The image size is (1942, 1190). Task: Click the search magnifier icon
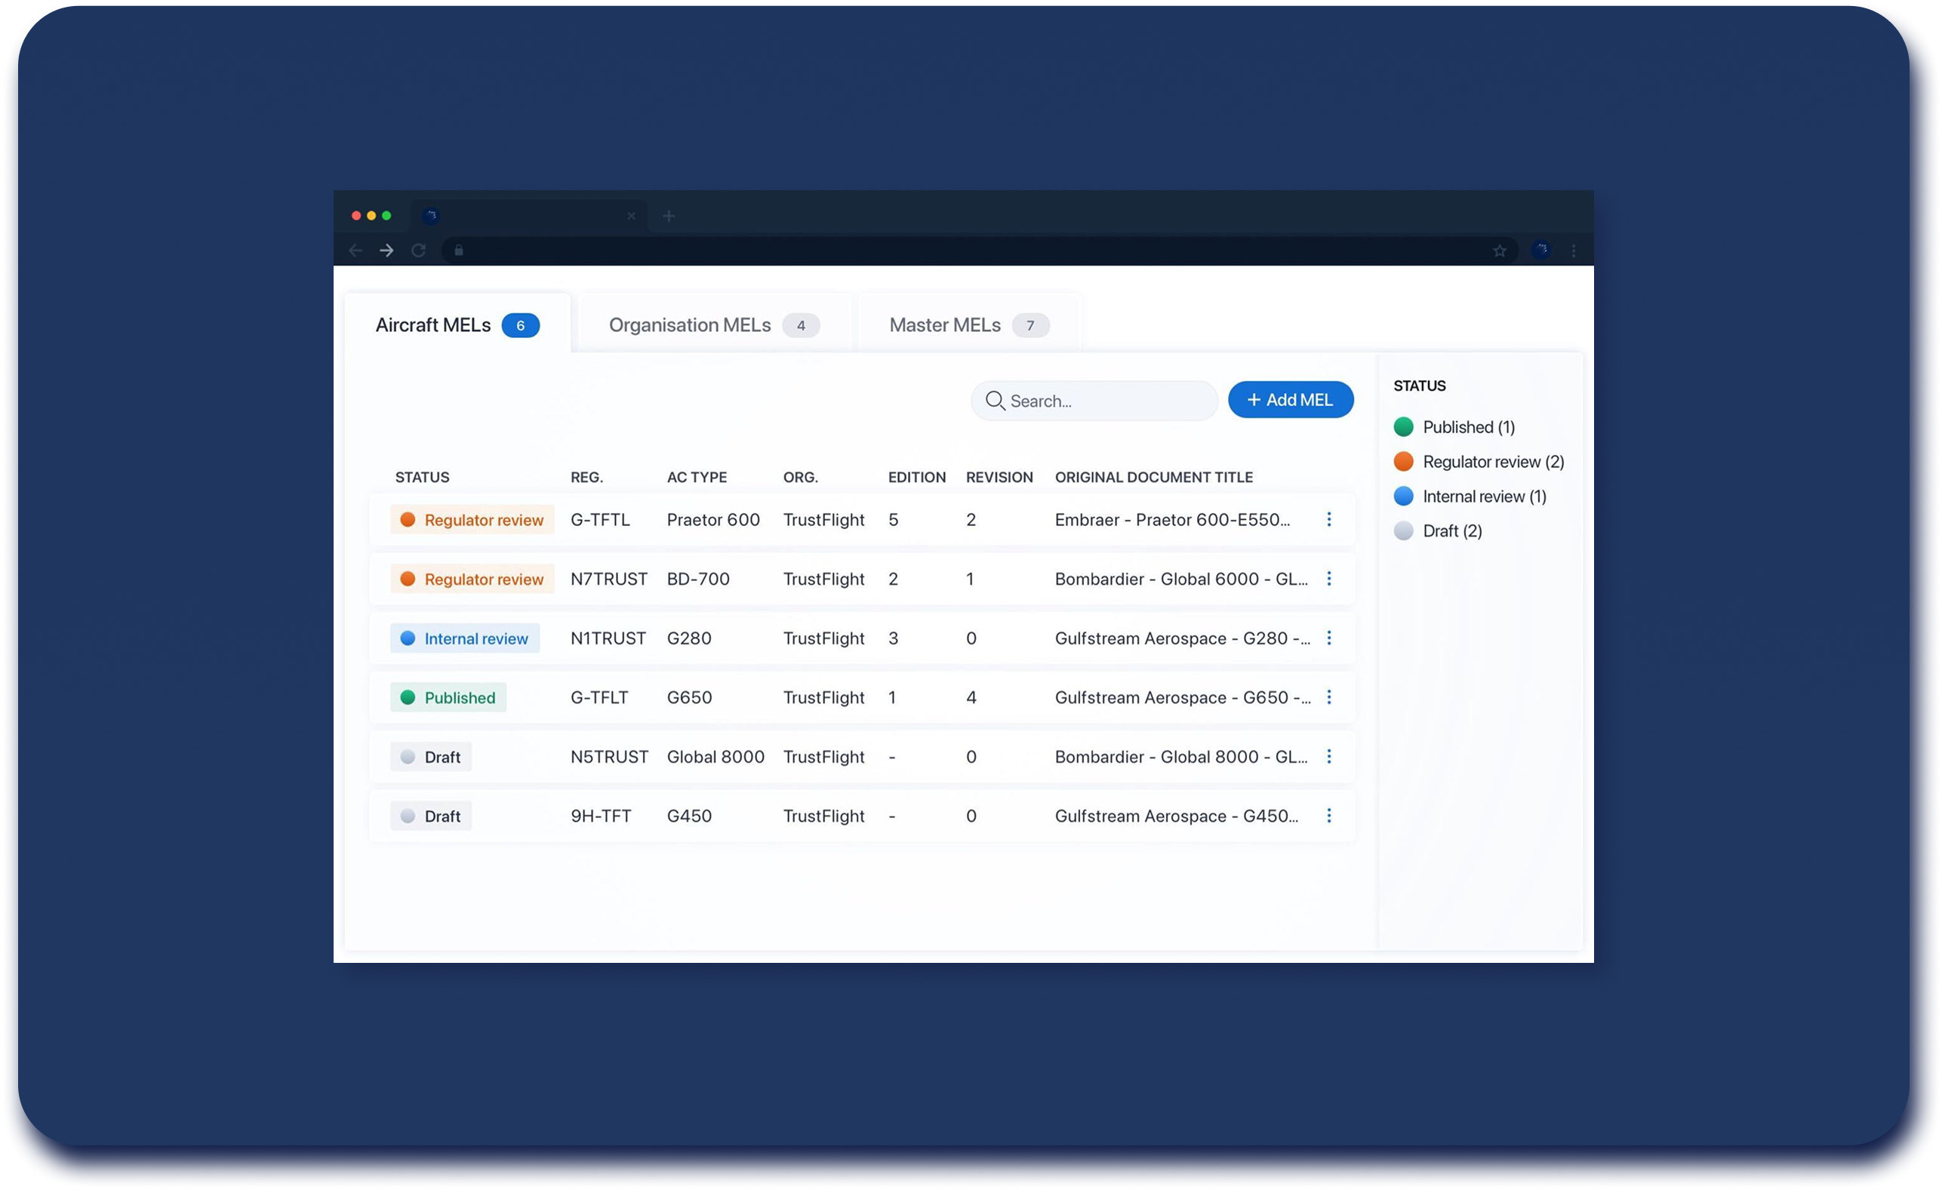995,401
